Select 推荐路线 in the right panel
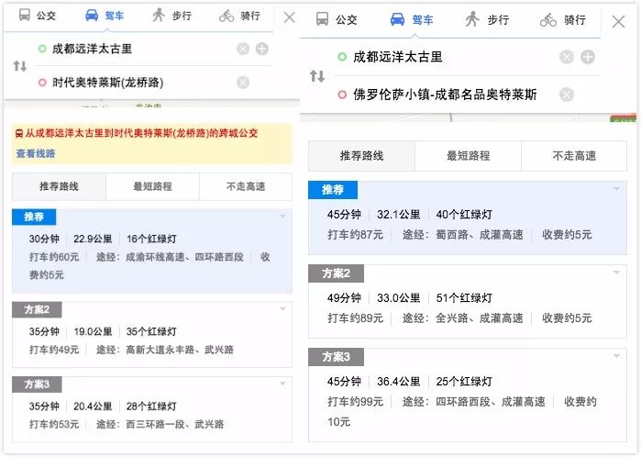 click(x=362, y=156)
